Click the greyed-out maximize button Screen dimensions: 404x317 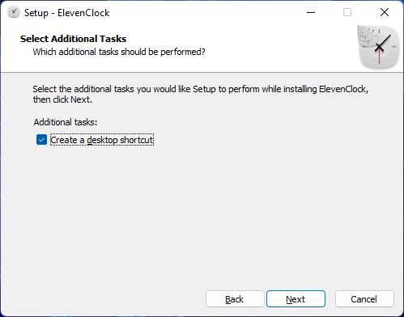(x=347, y=12)
